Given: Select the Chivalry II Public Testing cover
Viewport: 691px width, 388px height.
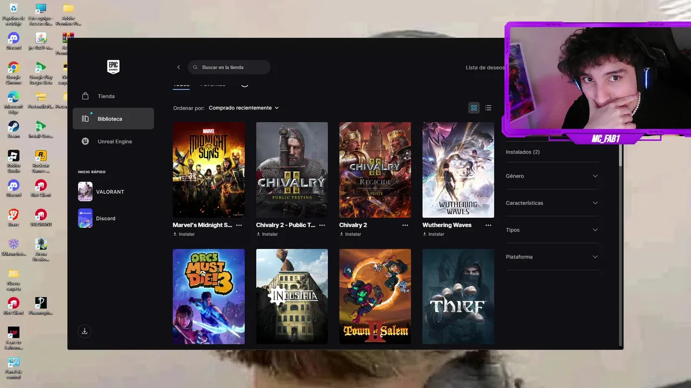Looking at the screenshot, I should tap(292, 170).
